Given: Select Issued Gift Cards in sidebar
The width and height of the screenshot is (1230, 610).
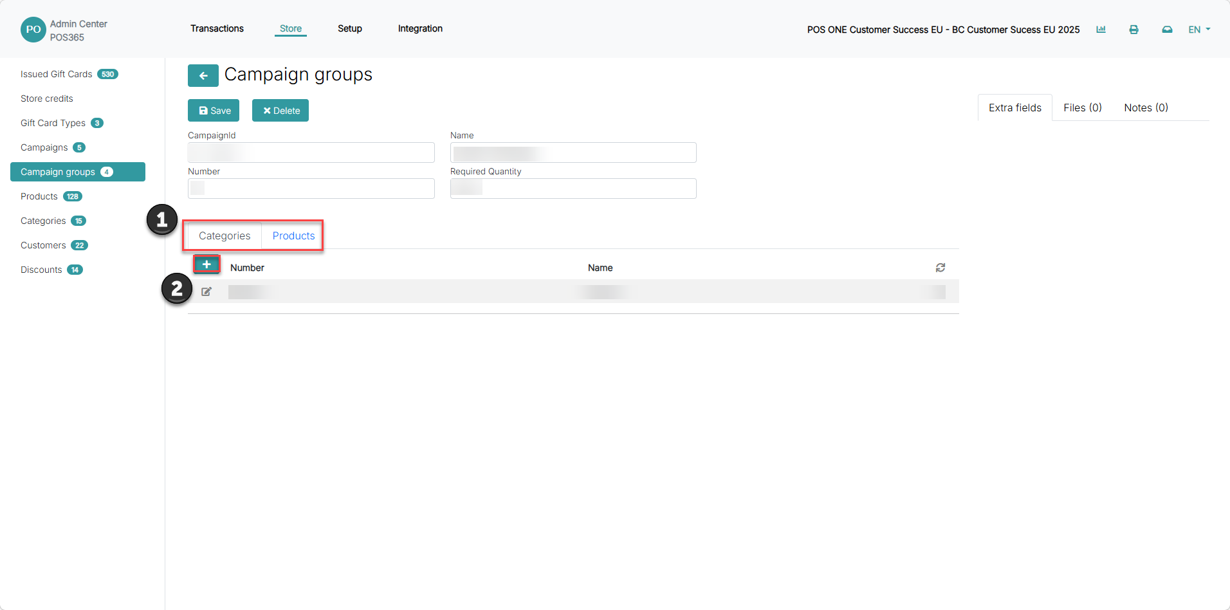Looking at the screenshot, I should (69, 74).
